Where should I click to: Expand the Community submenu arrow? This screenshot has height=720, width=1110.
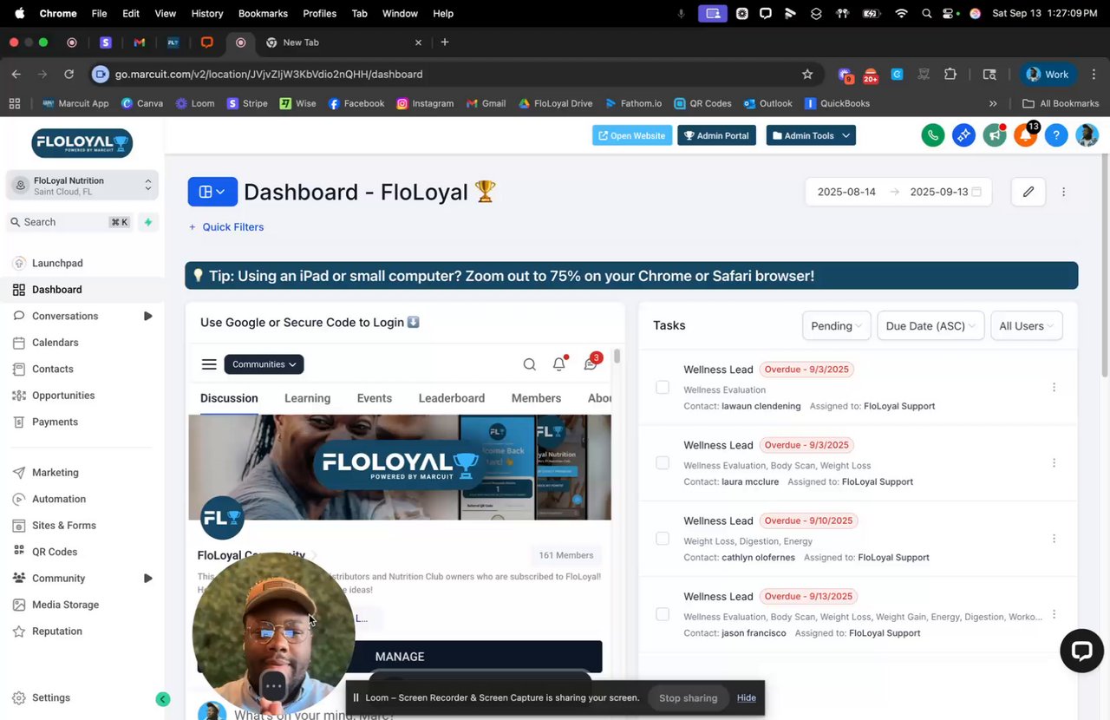click(148, 579)
